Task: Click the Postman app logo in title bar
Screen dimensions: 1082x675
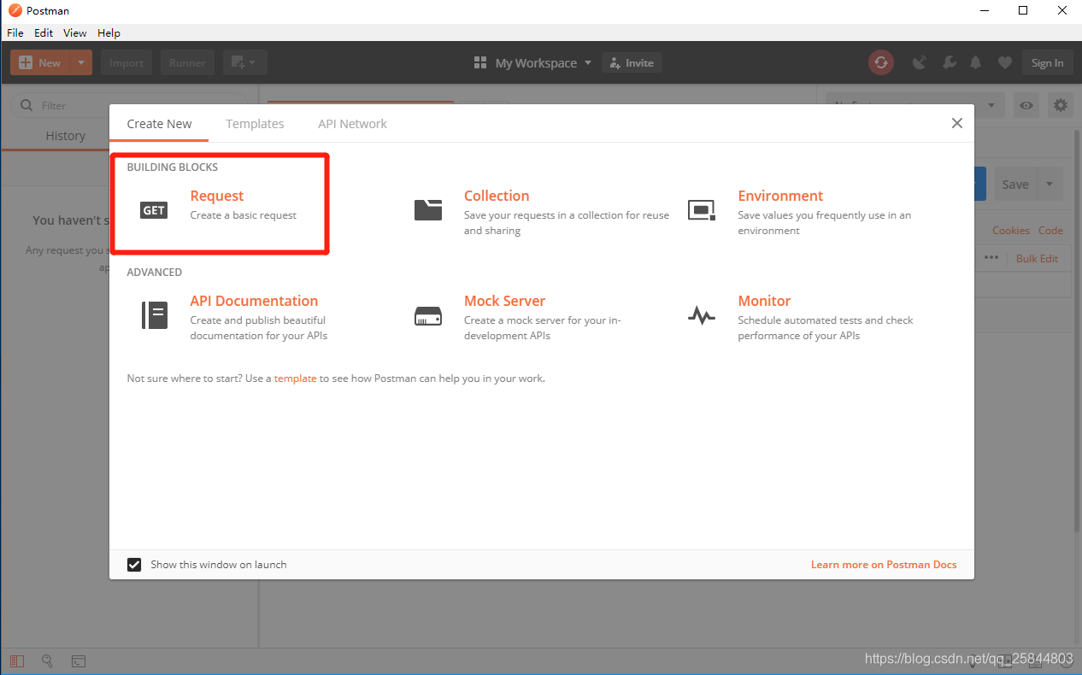Action: tap(15, 11)
